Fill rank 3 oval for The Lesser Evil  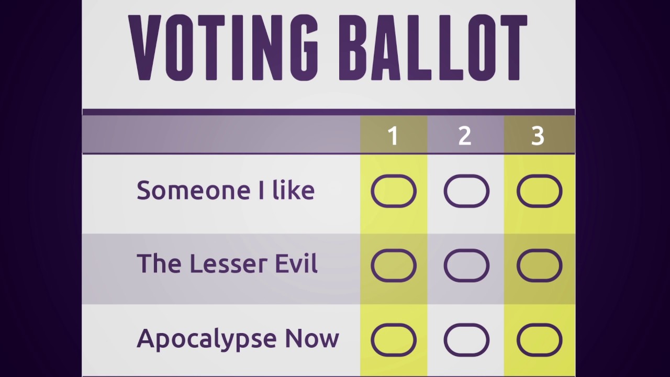(x=539, y=265)
